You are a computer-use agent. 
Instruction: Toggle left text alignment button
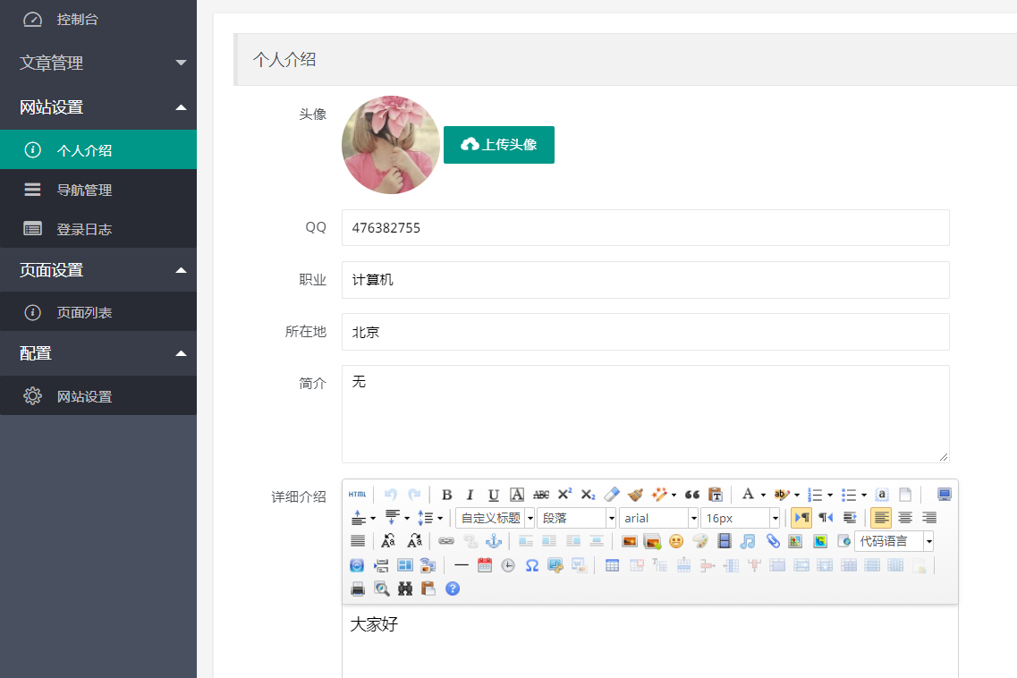point(881,518)
